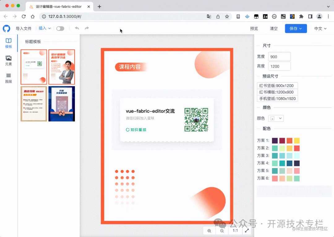Viewport: 334px width, 237px height.
Task: Pick the dark navy swatch in 方案 4
Action: point(297,163)
